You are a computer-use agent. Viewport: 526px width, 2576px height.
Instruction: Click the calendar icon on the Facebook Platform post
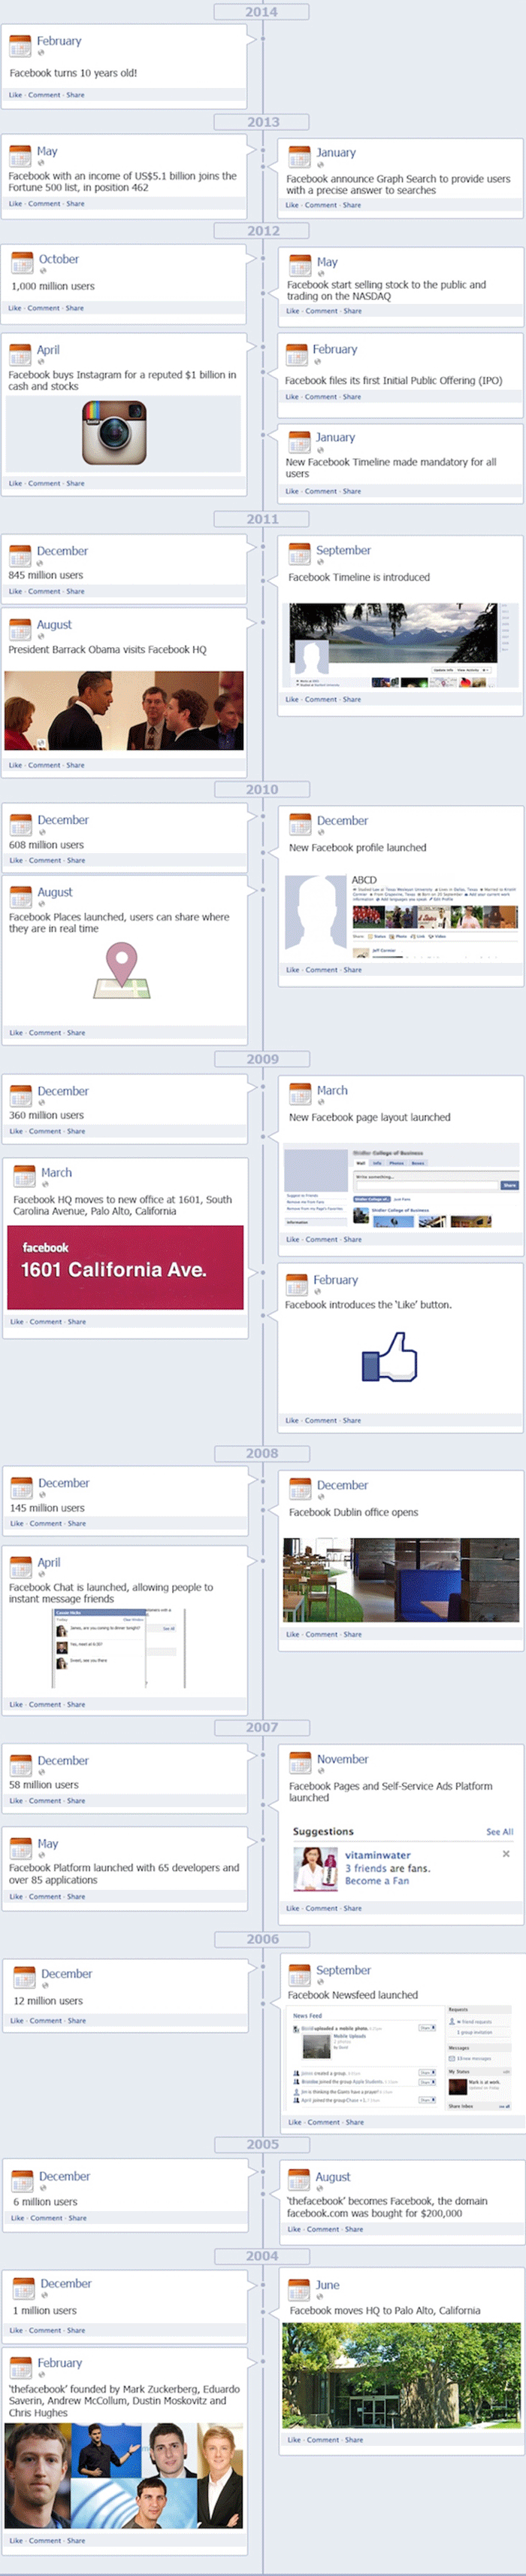coord(21,1848)
